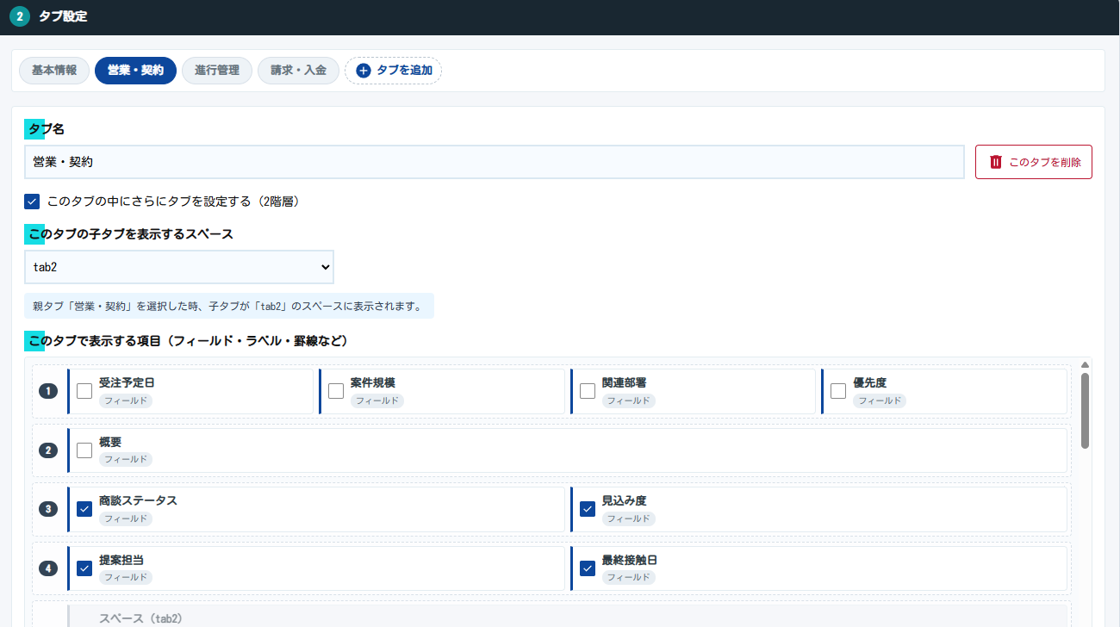Tick the 優先度 field checkbox
Image resolution: width=1120 pixels, height=627 pixels.
(x=838, y=391)
